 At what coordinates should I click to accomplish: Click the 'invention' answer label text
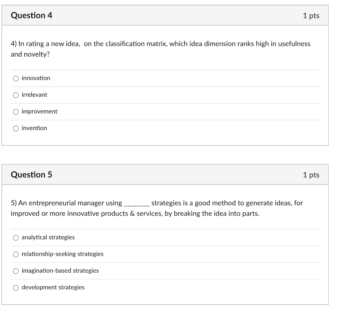point(34,128)
